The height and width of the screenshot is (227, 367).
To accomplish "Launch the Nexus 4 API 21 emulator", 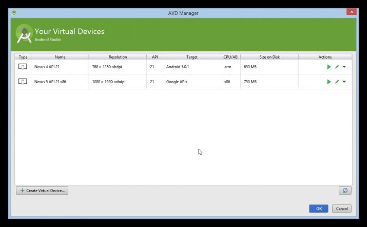I will 329,67.
